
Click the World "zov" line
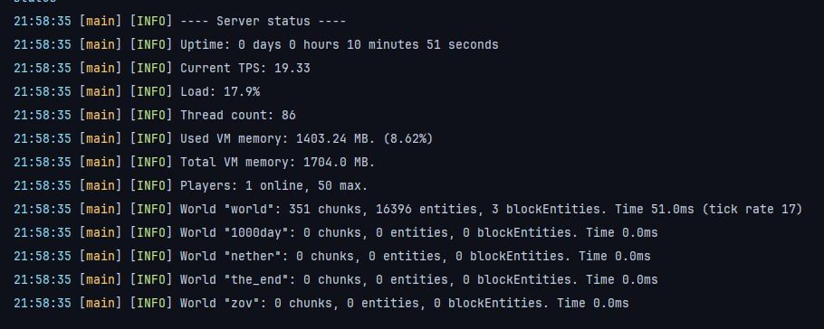click(321, 304)
